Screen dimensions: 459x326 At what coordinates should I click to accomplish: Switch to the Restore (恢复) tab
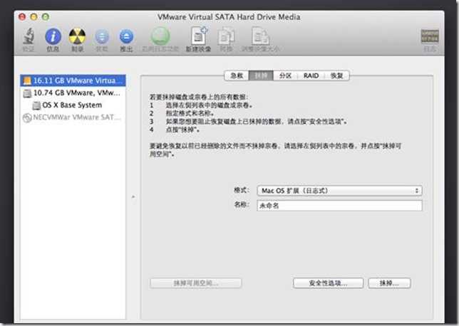(x=336, y=75)
